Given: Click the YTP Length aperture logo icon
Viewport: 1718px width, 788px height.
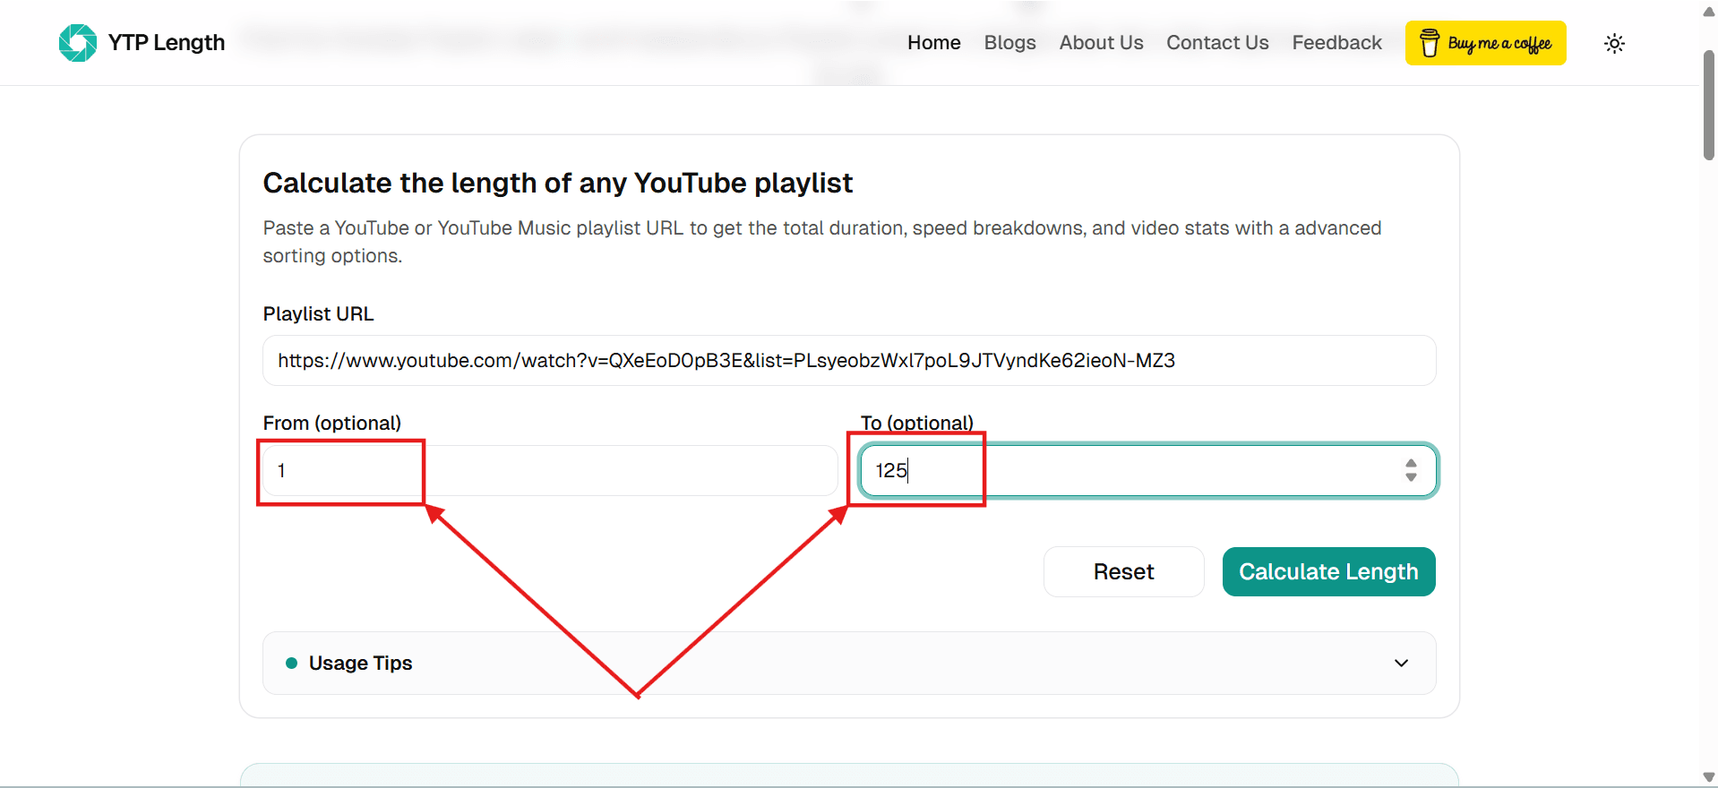Looking at the screenshot, I should [78, 43].
